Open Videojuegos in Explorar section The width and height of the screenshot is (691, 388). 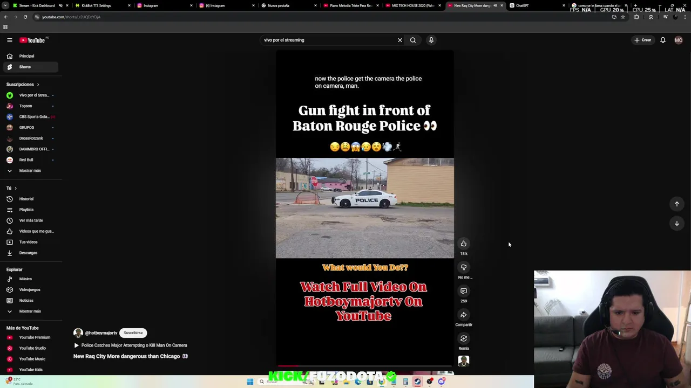(31, 289)
